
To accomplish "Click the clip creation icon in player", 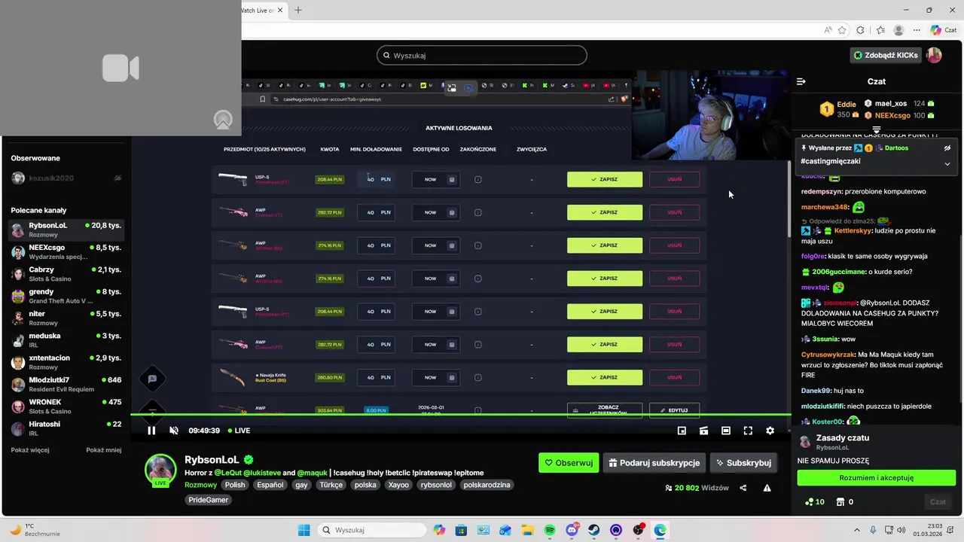I will [703, 431].
